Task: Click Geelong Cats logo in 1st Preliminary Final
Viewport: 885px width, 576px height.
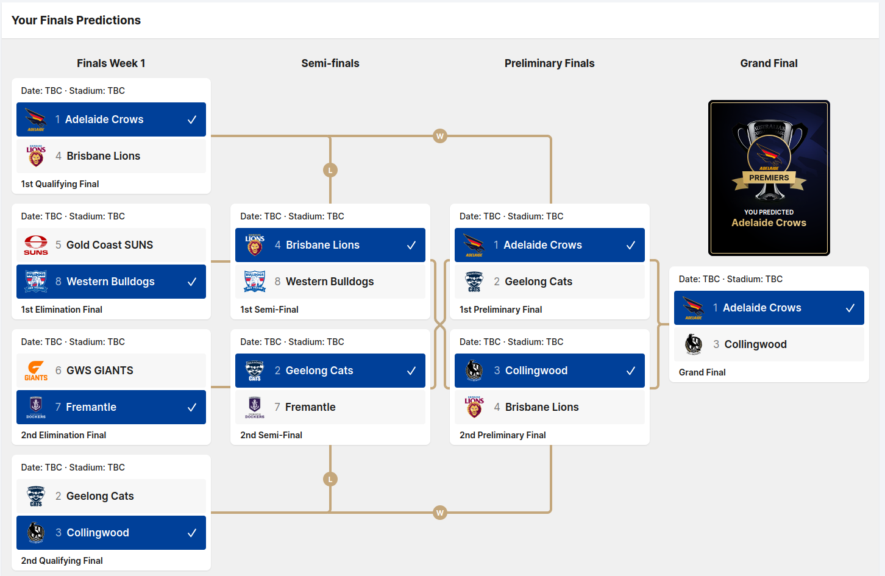Action: click(474, 282)
